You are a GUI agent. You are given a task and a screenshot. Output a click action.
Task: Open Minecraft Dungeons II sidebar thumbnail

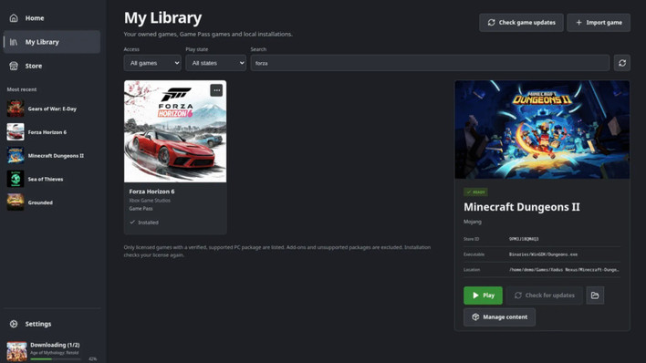16,156
